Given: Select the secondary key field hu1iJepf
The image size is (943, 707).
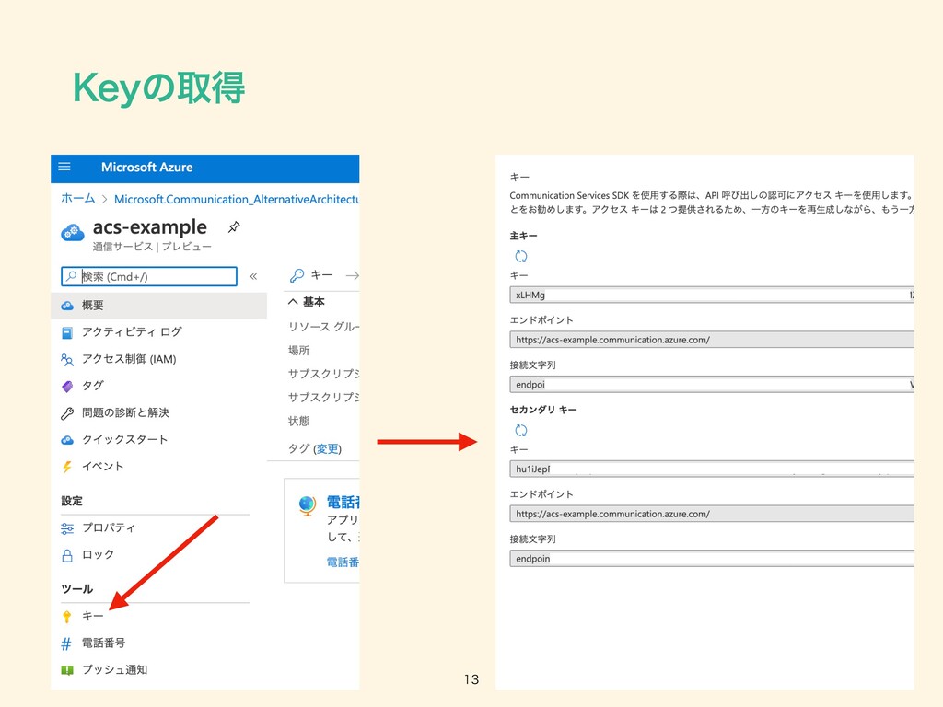Looking at the screenshot, I should coord(712,469).
